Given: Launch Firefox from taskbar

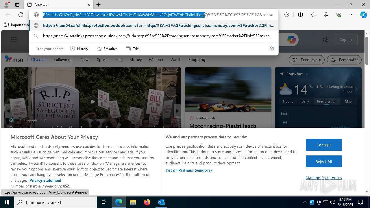Looking at the screenshot, I should 147,202.
